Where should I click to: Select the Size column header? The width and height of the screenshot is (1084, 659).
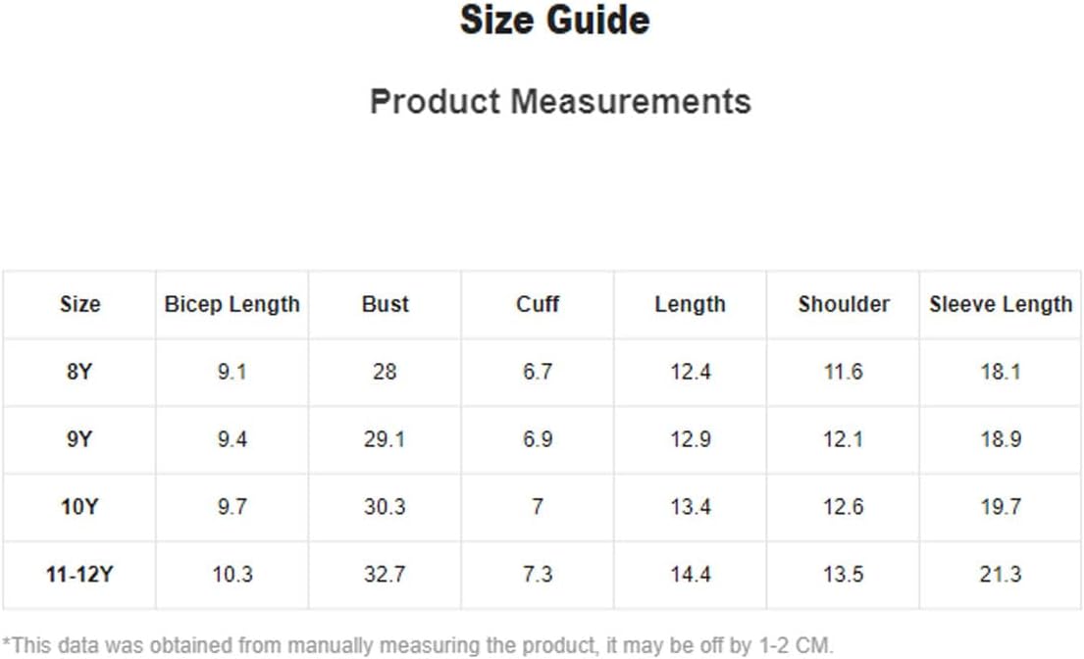(x=79, y=304)
